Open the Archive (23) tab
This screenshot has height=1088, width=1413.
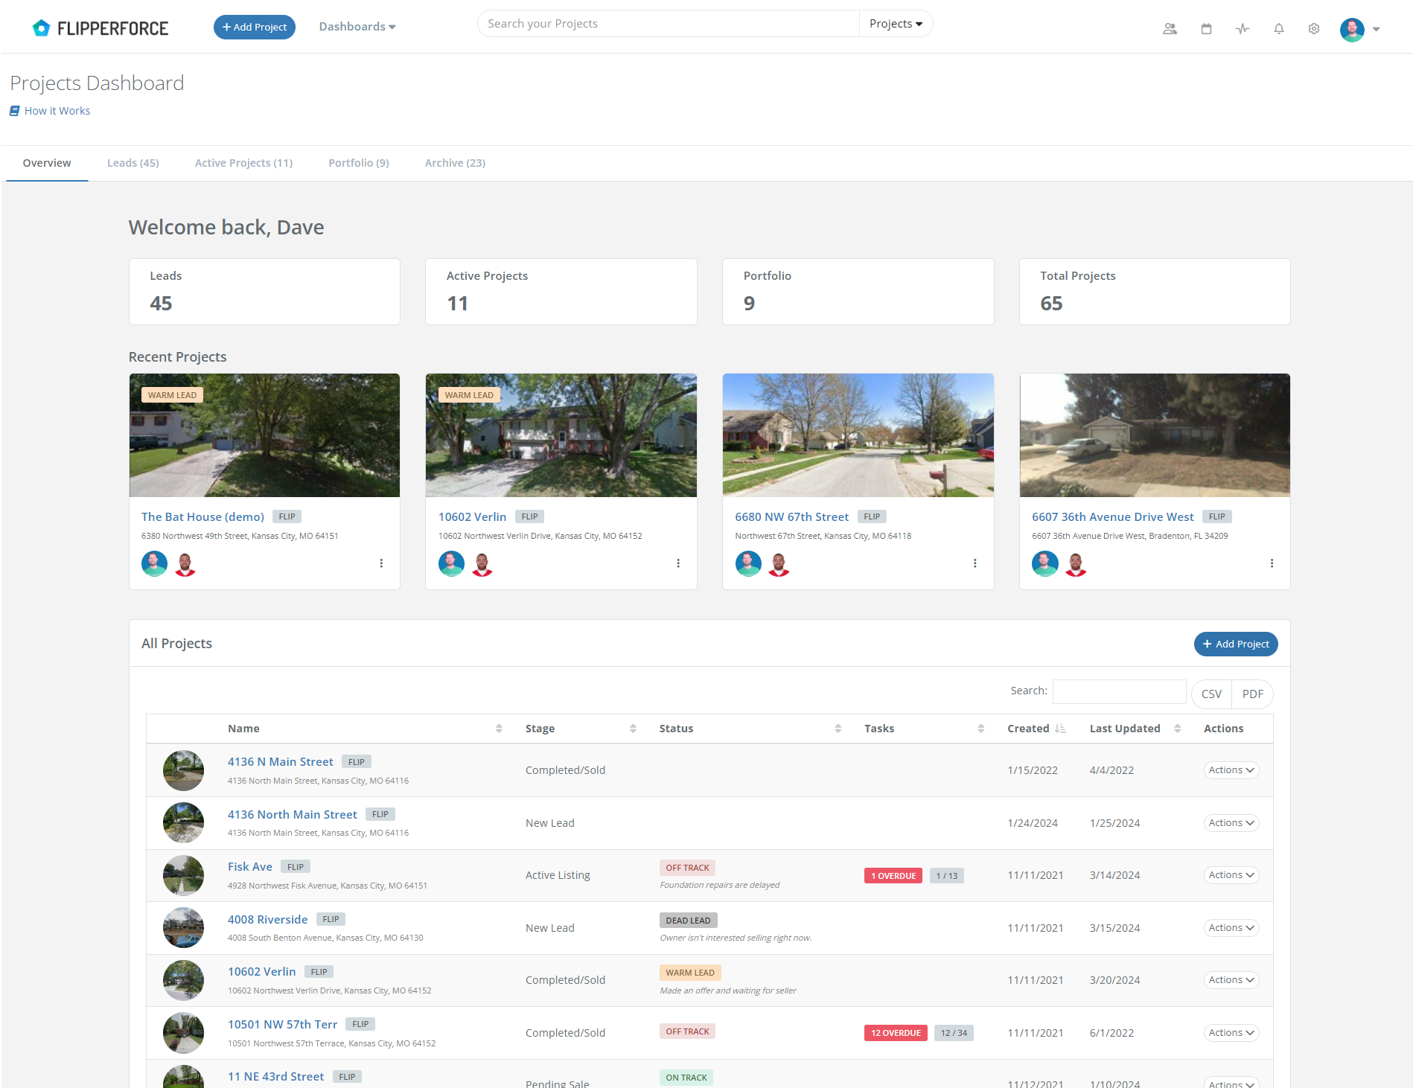[x=454, y=162]
